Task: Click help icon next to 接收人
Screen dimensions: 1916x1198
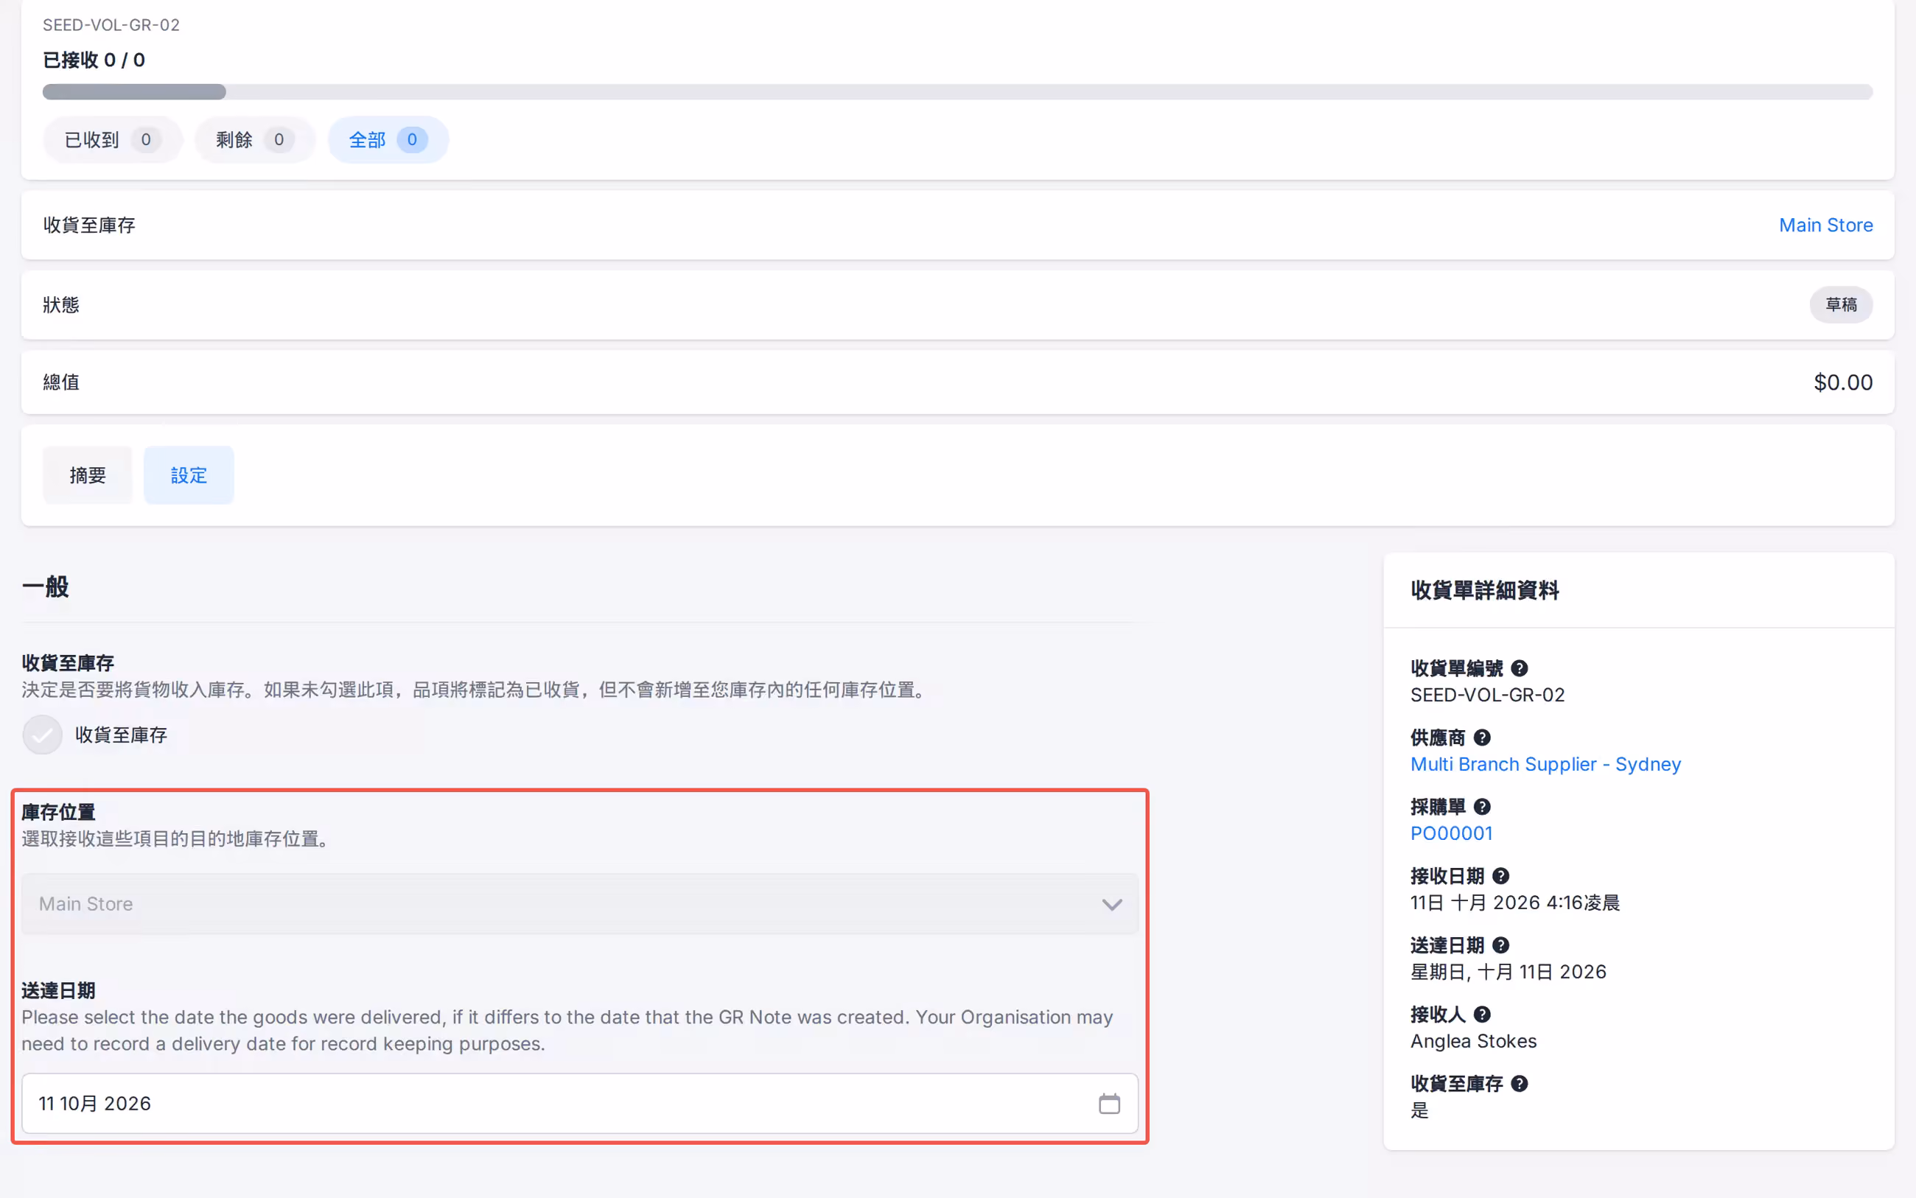Action: [1482, 1015]
